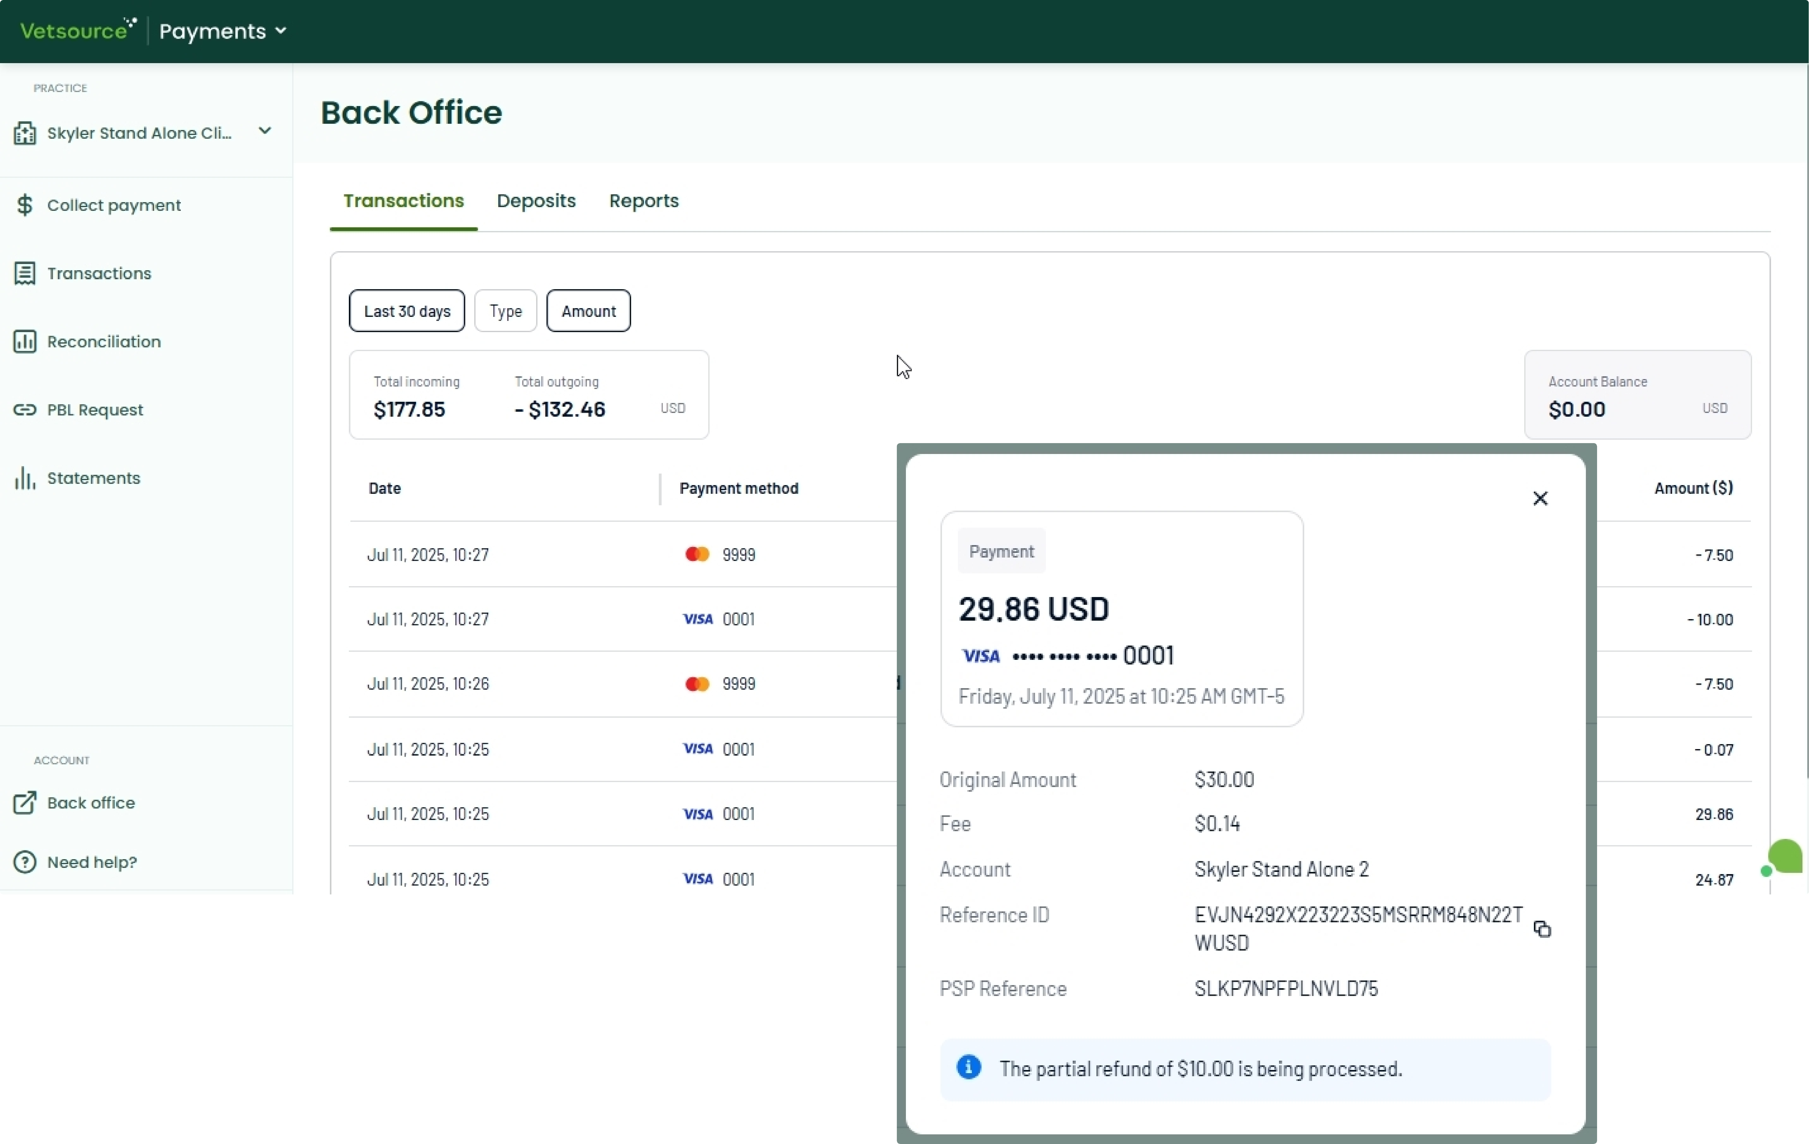Switch to the Reports tab
1809x1144 pixels.
[644, 201]
